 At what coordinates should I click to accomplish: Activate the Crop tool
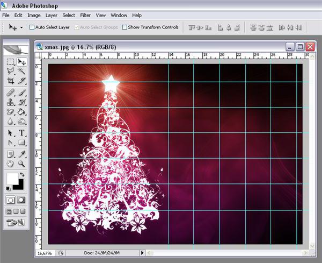coord(10,81)
